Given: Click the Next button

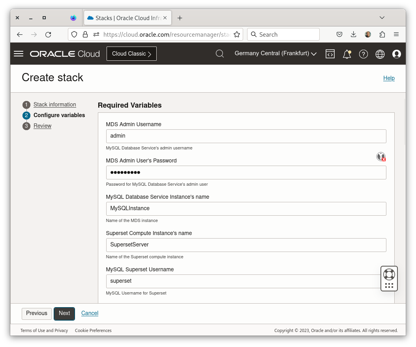Looking at the screenshot, I should (x=64, y=313).
